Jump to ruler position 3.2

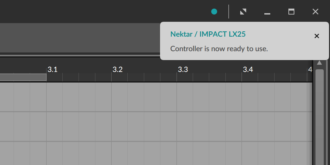point(117,70)
